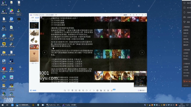This screenshot has height=107, width=191.
Task: Click the red customer service button in sidebar
Action: (x=187, y=81)
